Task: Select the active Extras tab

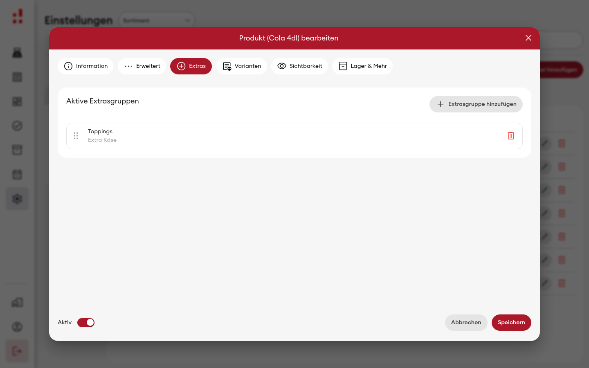Action: [191, 66]
